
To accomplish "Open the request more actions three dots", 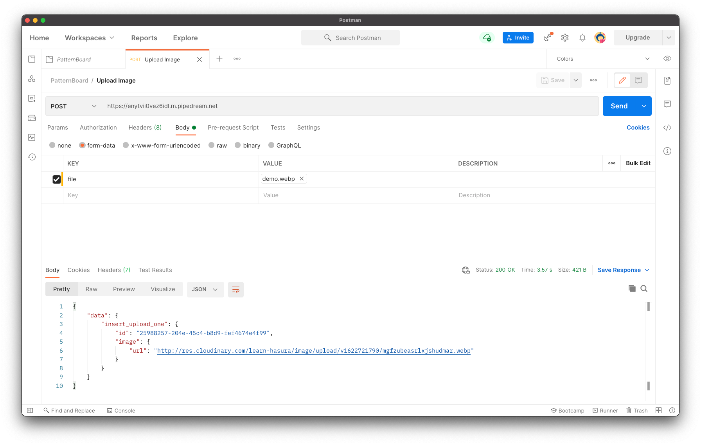I will pyautogui.click(x=593, y=80).
